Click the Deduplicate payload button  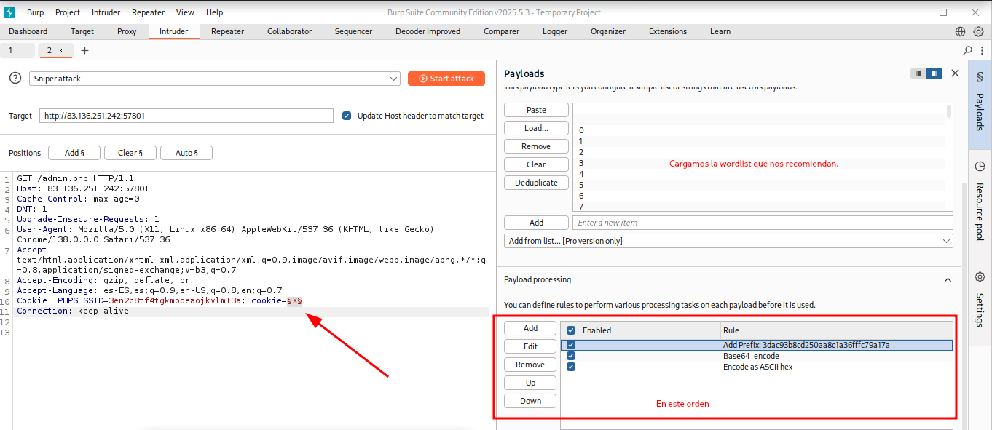coord(536,183)
